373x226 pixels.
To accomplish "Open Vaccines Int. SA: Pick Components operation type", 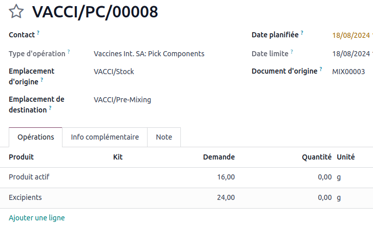I will click(x=149, y=54).
